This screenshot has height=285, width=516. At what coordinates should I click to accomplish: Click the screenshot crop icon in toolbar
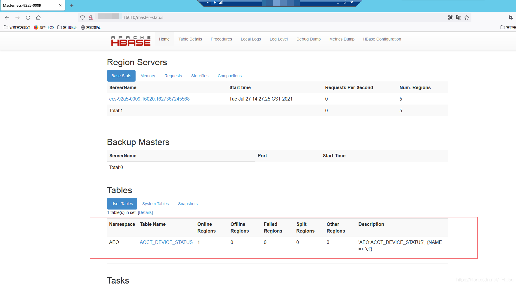coord(510,17)
